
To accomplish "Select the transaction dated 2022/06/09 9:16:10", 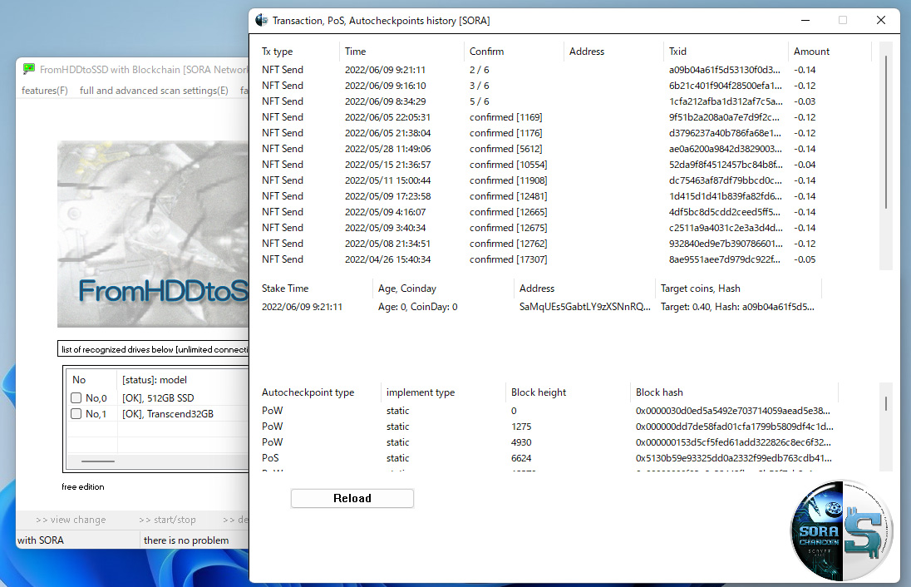I will tap(564, 86).
